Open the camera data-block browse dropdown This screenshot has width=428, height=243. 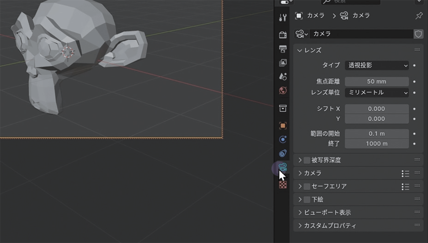(302, 34)
